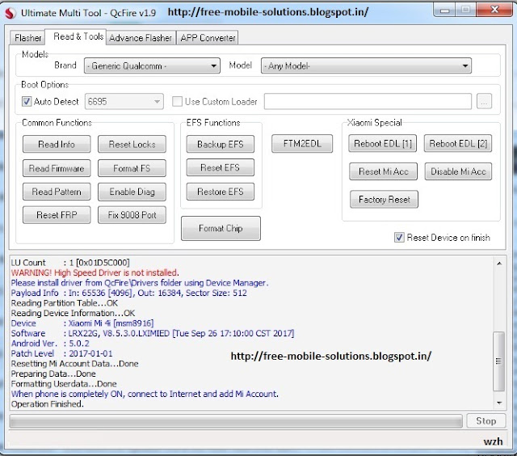Screen dimensions: 517x456
Task: Click the Disable Mi Acc button
Action: click(x=458, y=171)
